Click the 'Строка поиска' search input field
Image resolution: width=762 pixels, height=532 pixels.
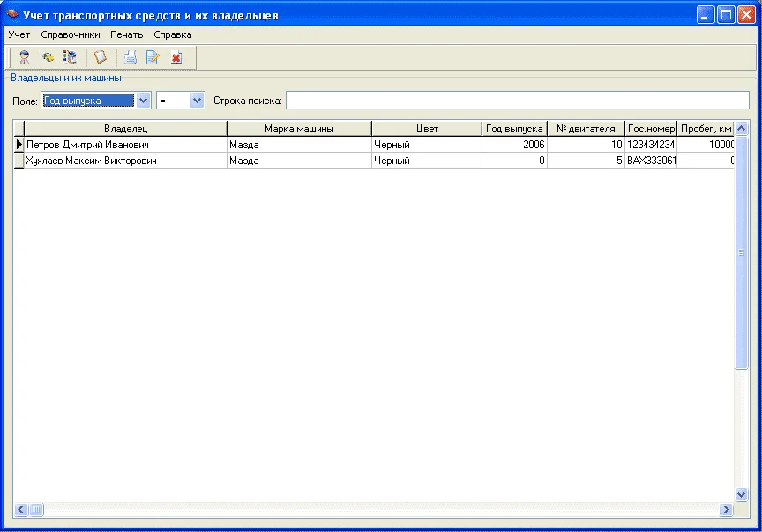517,101
